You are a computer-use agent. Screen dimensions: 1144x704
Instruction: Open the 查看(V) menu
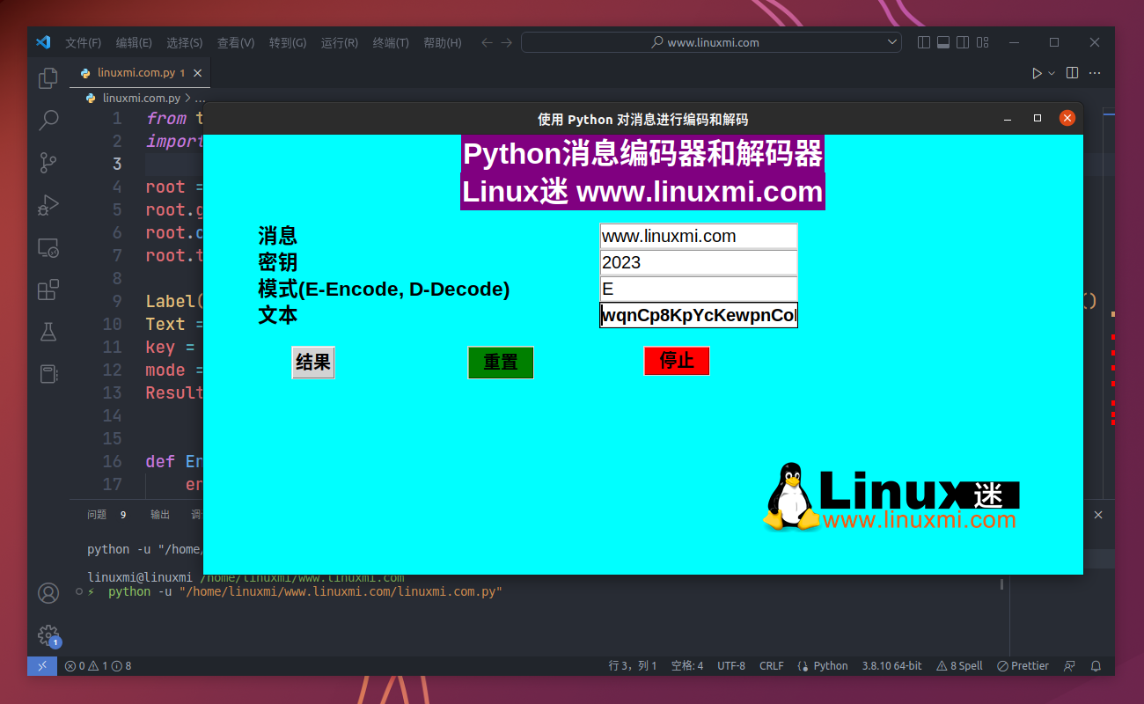coord(236,42)
